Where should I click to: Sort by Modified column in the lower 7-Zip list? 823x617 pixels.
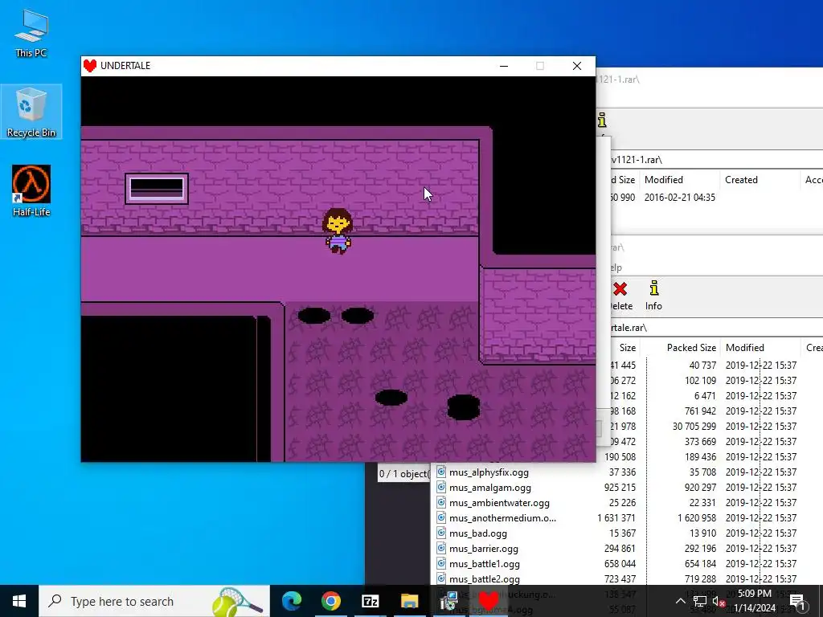coord(745,347)
